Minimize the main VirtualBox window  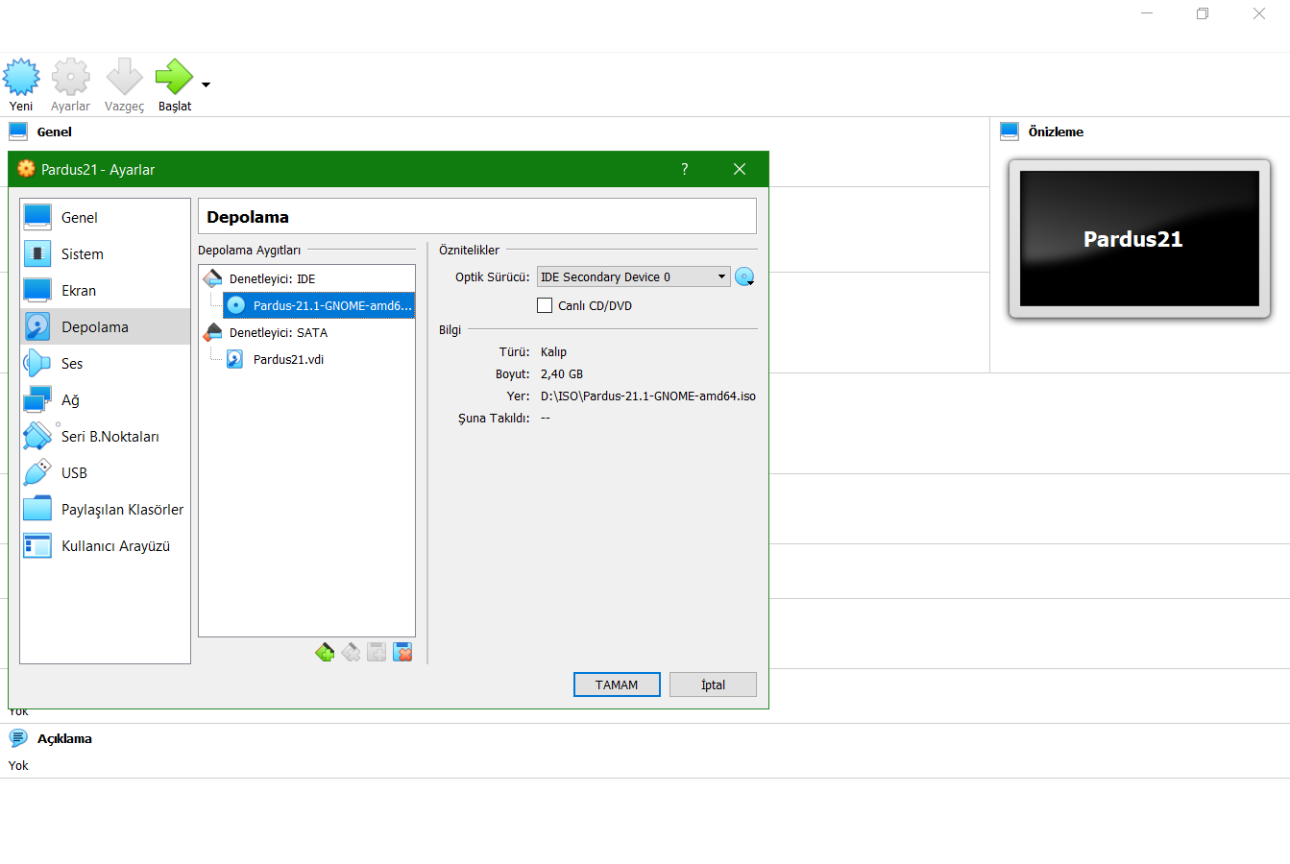point(1147,13)
